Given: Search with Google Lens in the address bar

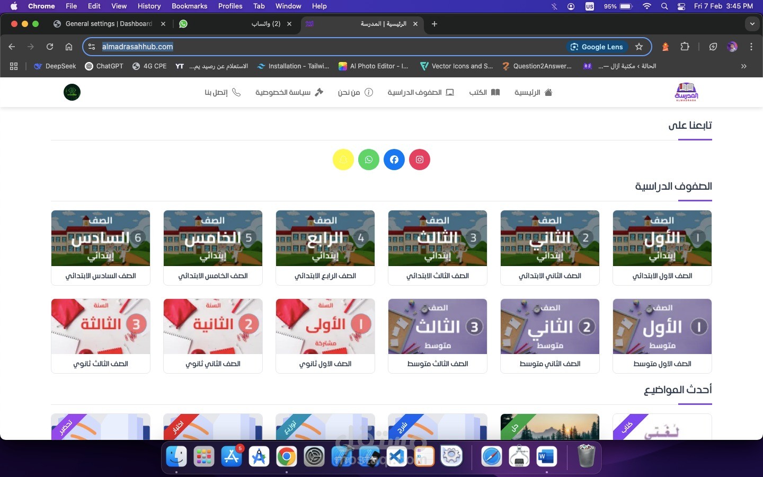Looking at the screenshot, I should tap(597, 47).
